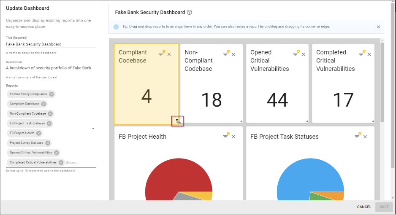Remove Project Survey Statuses report chip
The image size is (396, 215).
(48, 143)
